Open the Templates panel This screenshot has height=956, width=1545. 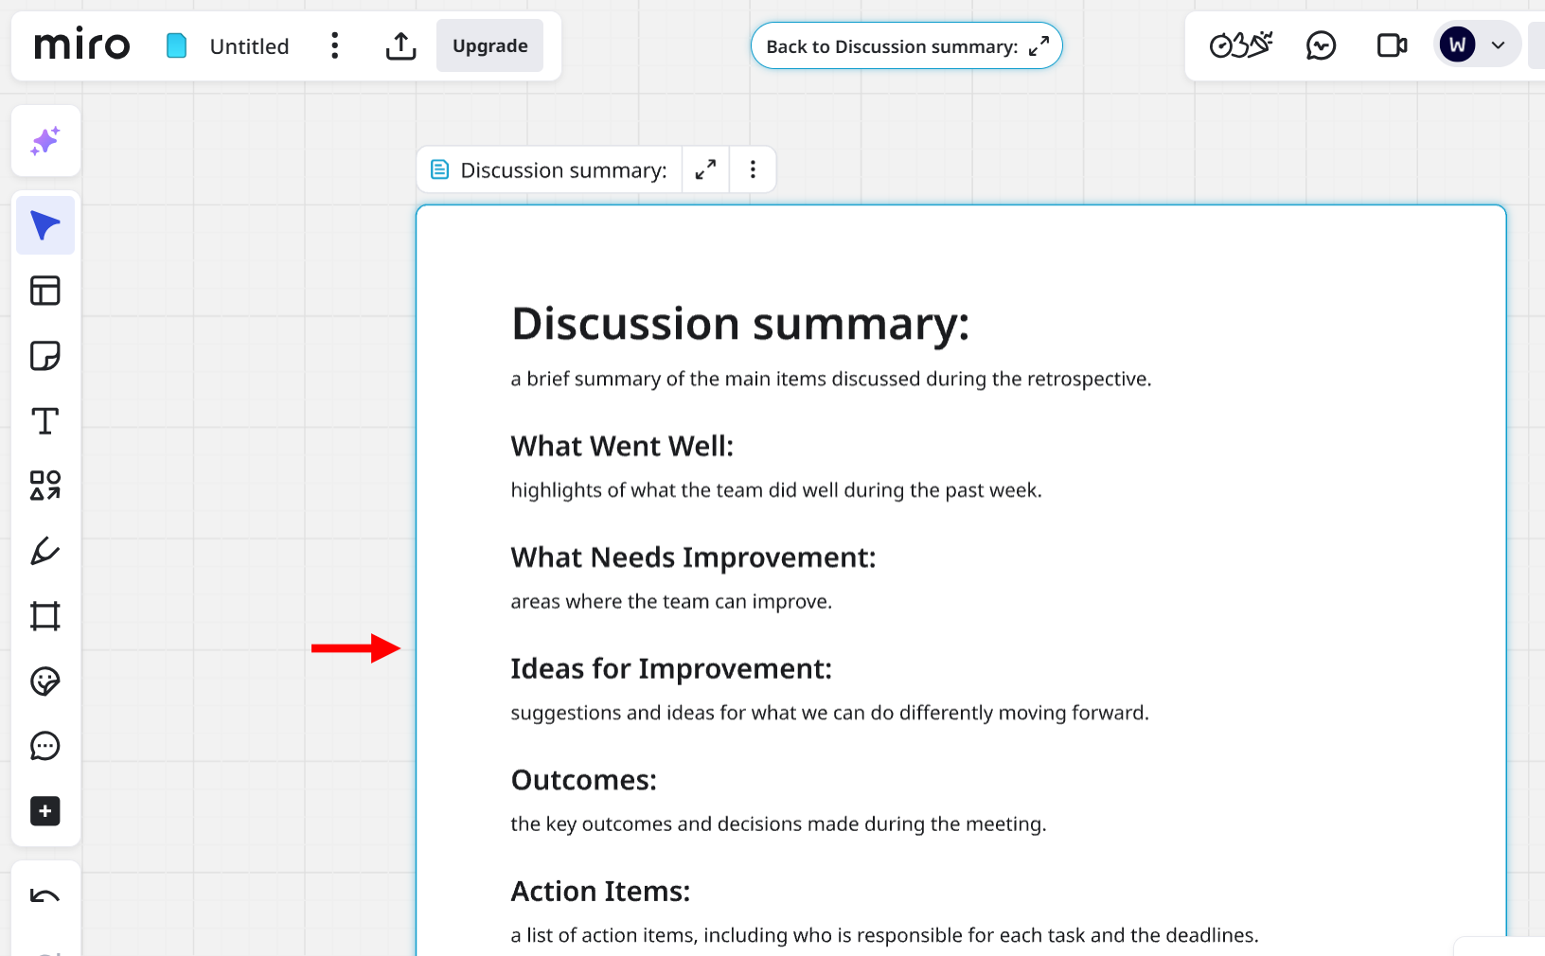tap(45, 291)
